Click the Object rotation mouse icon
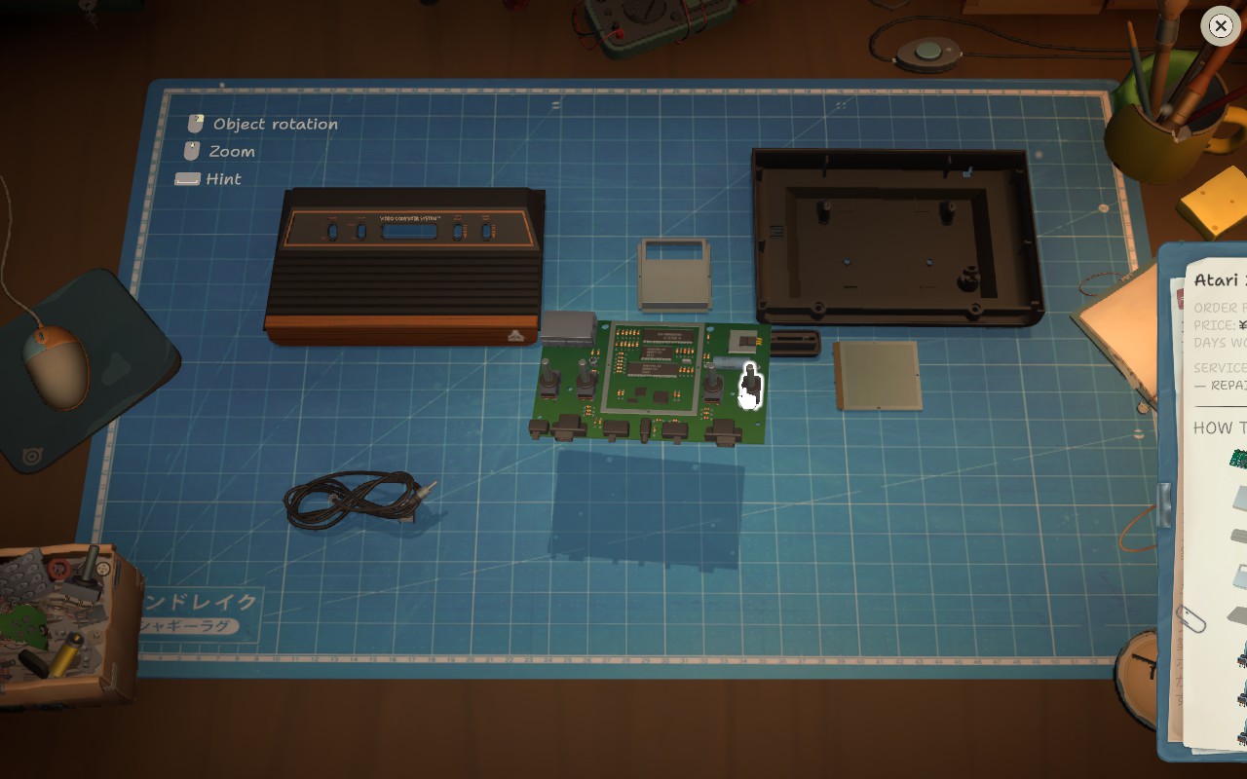1247x779 pixels. (196, 124)
